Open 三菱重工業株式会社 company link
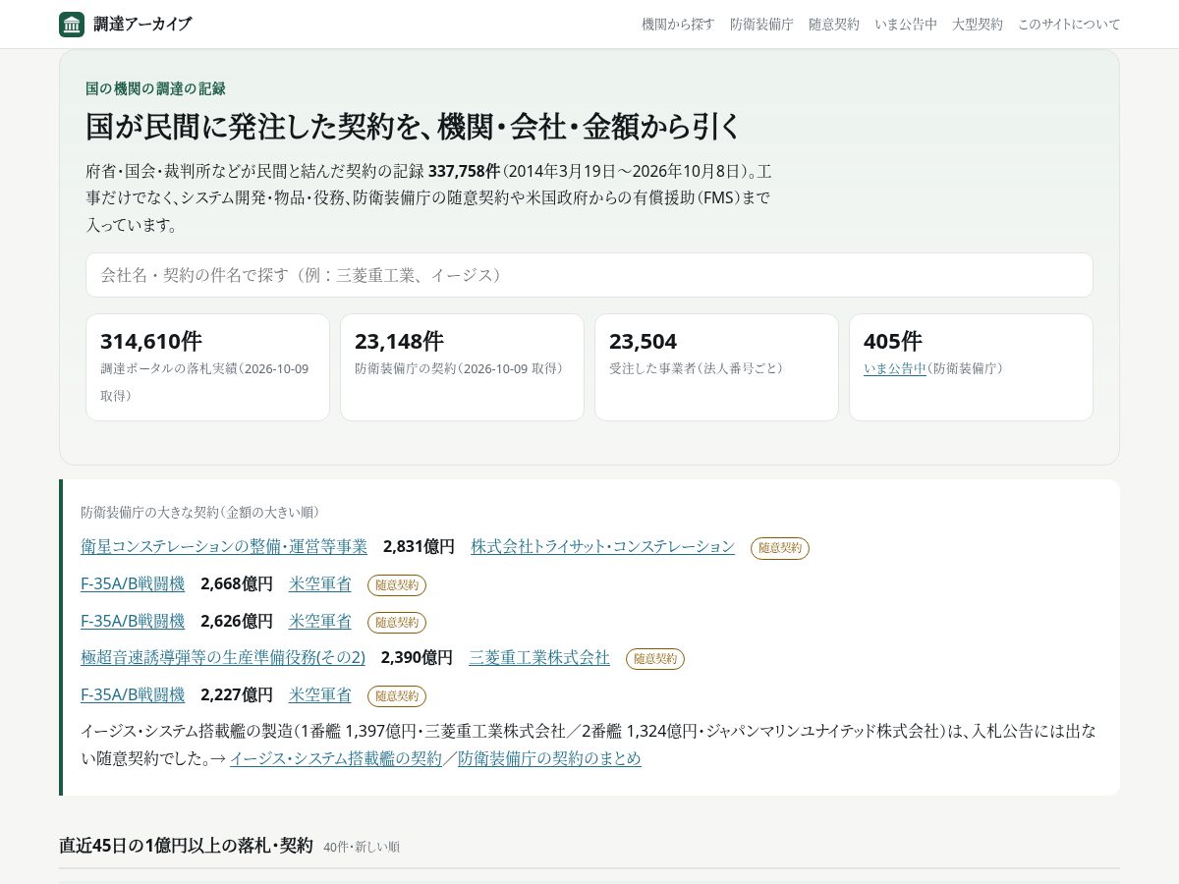This screenshot has height=884, width=1179. (x=539, y=657)
